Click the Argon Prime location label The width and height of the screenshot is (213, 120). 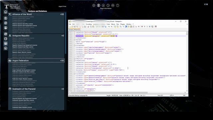tap(62, 6)
